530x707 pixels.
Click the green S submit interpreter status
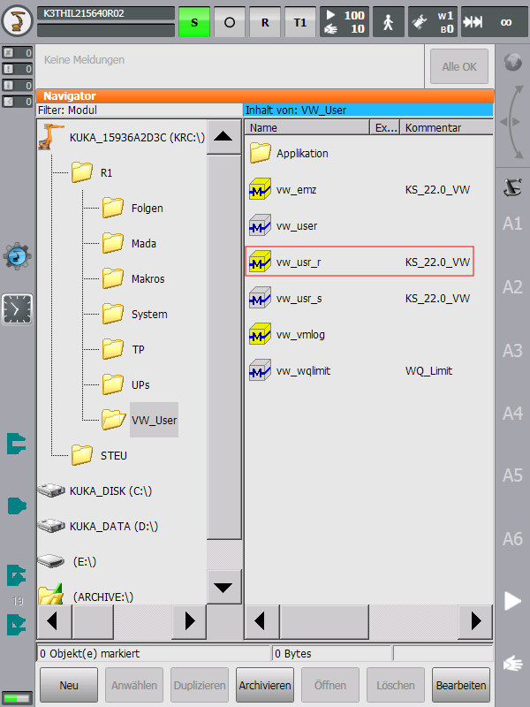click(194, 22)
